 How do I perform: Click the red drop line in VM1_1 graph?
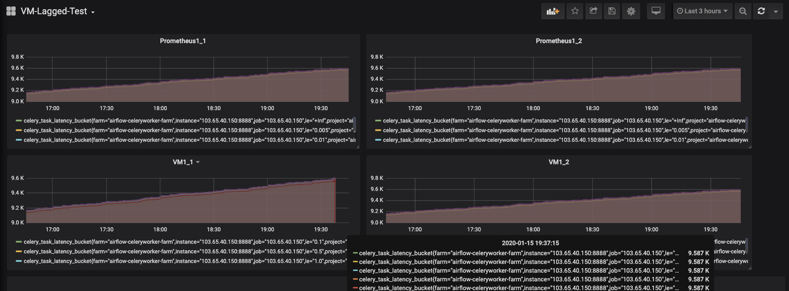335,201
